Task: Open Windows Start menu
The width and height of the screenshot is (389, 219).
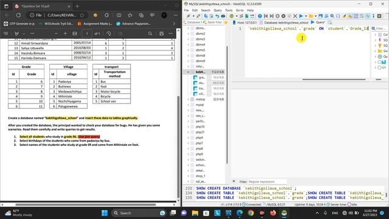Action: (x=105, y=213)
